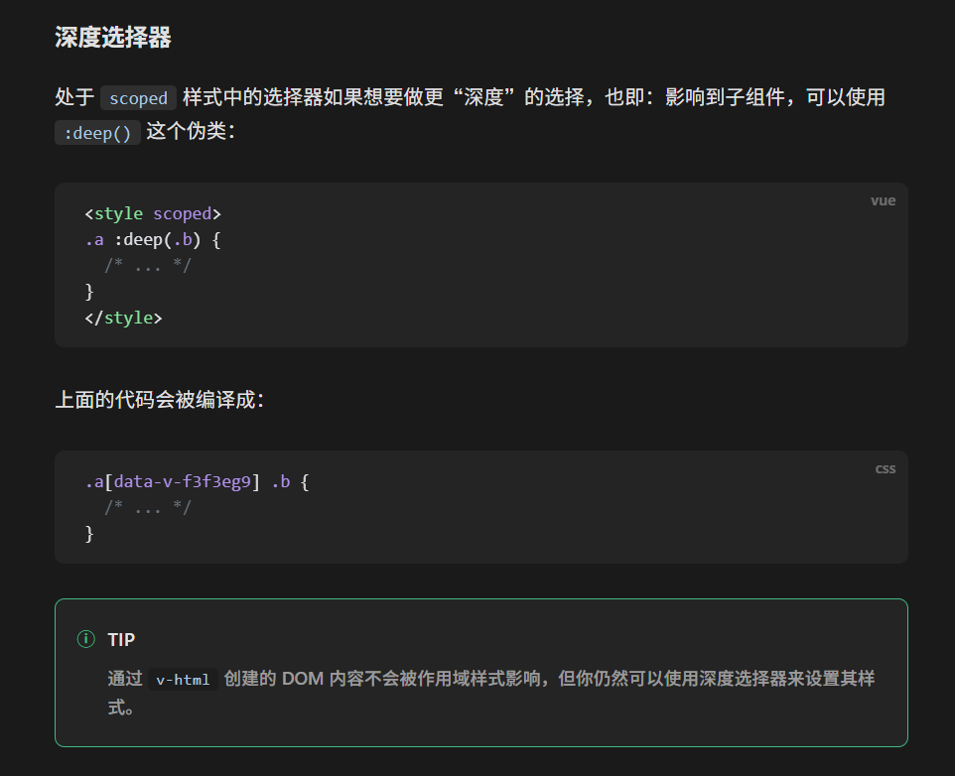Image resolution: width=955 pixels, height=776 pixels.
Task: Click the "data-v-f3f3eg9" attribute in CSS code
Action: (x=183, y=481)
